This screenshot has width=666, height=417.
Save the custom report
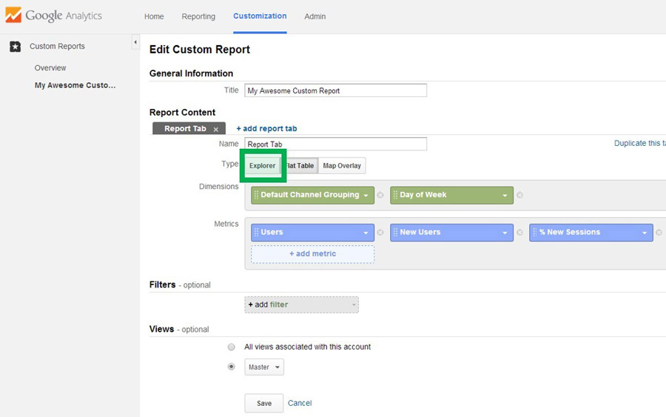(x=263, y=403)
